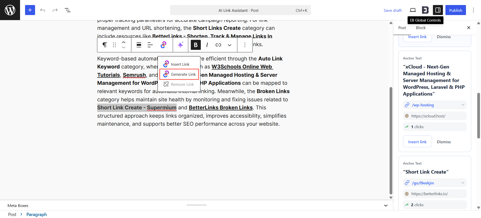Click the BetterLinks toolbar icon

pyautogui.click(x=163, y=45)
